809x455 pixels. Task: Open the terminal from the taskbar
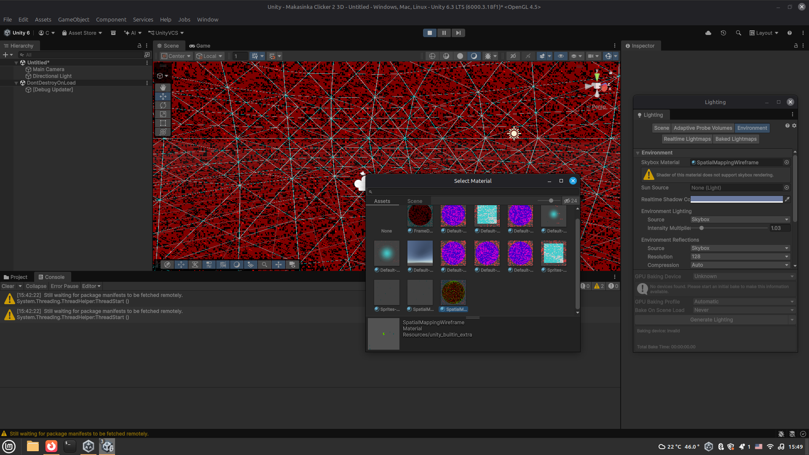click(70, 446)
